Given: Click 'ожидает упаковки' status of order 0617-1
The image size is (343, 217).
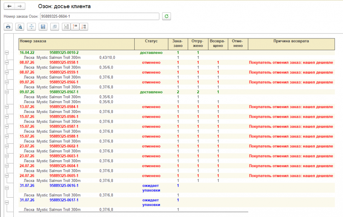Looking at the screenshot, I should pos(151,202).
